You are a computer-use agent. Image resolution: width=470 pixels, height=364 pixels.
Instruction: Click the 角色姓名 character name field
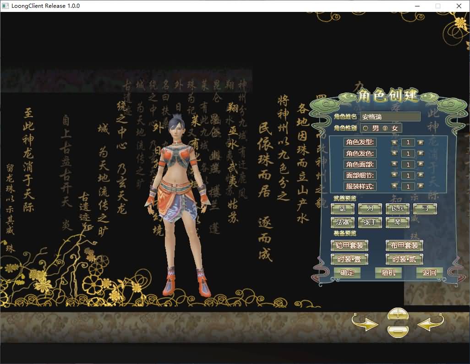pos(390,117)
